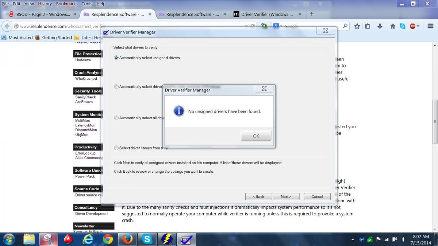Open the Bookmarks menu
The image size is (438, 246).
coord(67,4)
